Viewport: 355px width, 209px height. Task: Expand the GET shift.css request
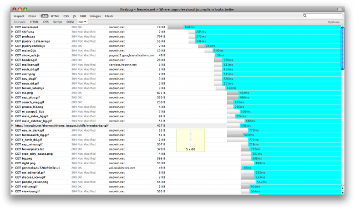pyautogui.click(x=12, y=32)
